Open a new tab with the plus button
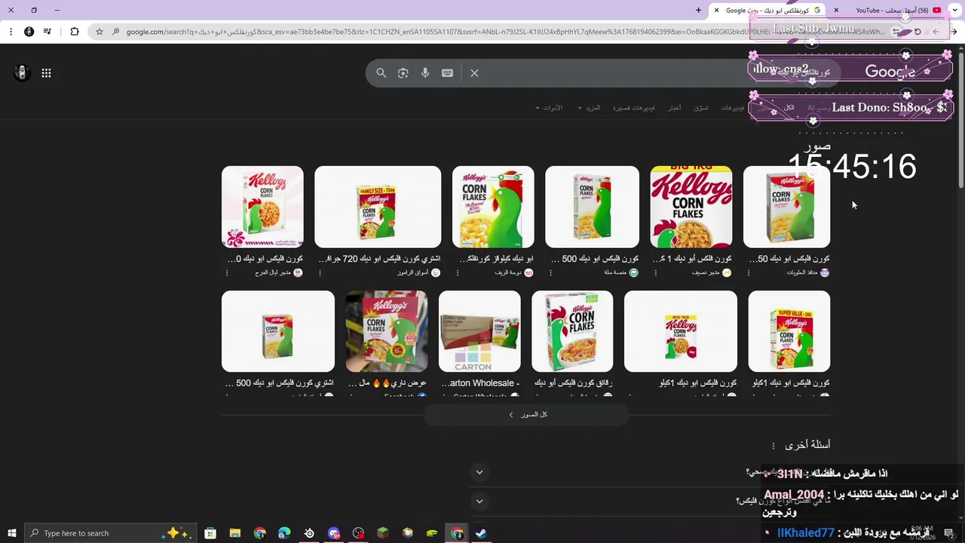 pyautogui.click(x=698, y=11)
